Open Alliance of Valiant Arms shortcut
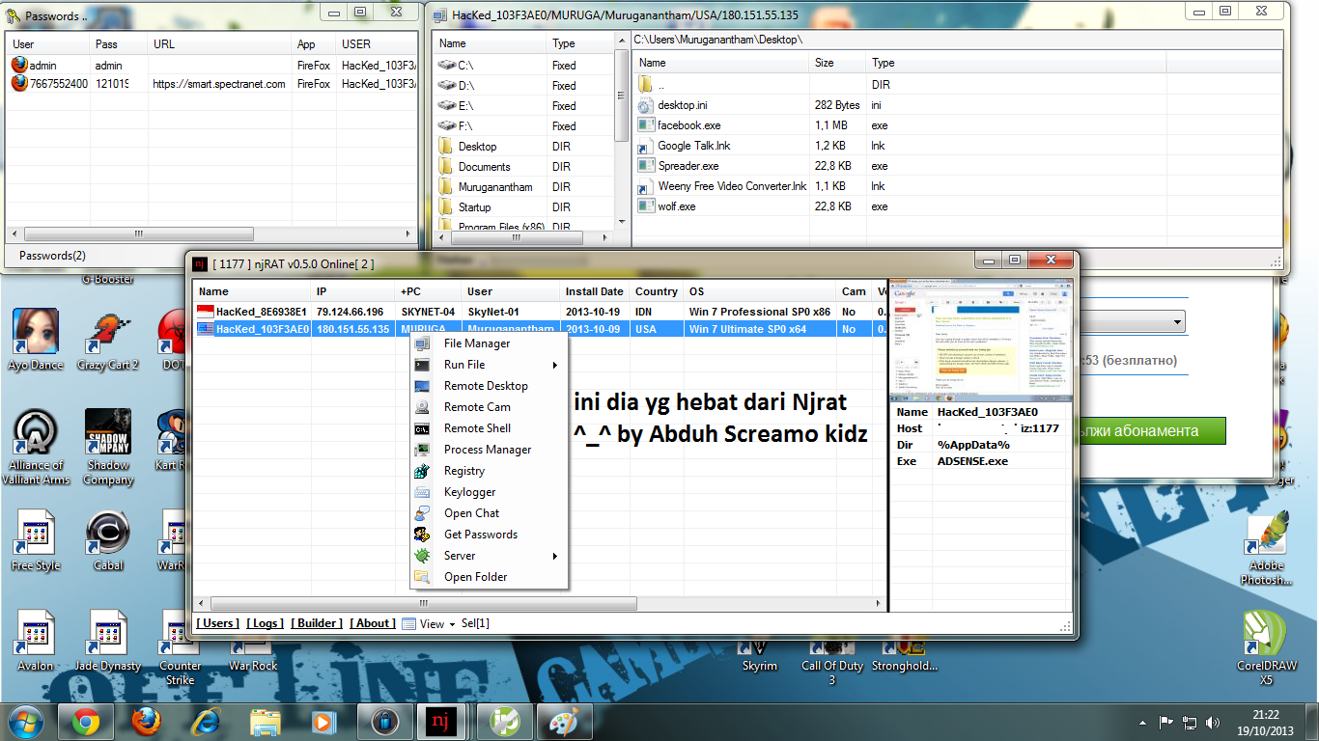 [x=36, y=447]
